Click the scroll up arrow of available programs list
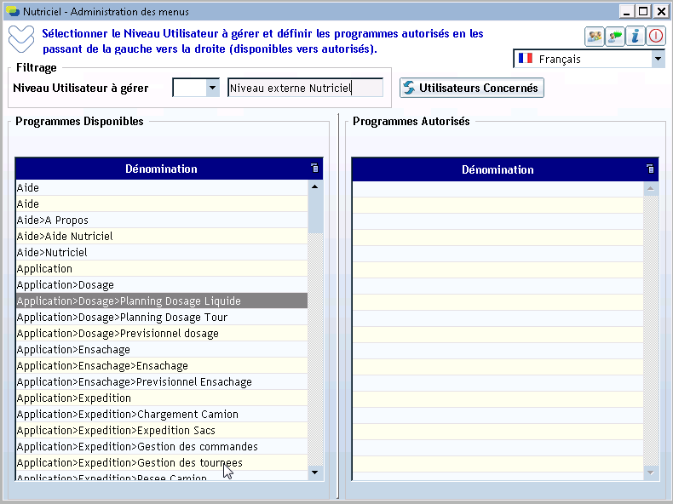The height and width of the screenshot is (504, 673). tap(314, 187)
